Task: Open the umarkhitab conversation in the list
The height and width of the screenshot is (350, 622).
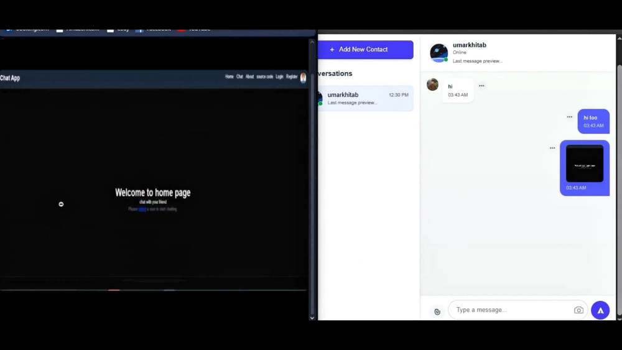Action: (x=365, y=98)
